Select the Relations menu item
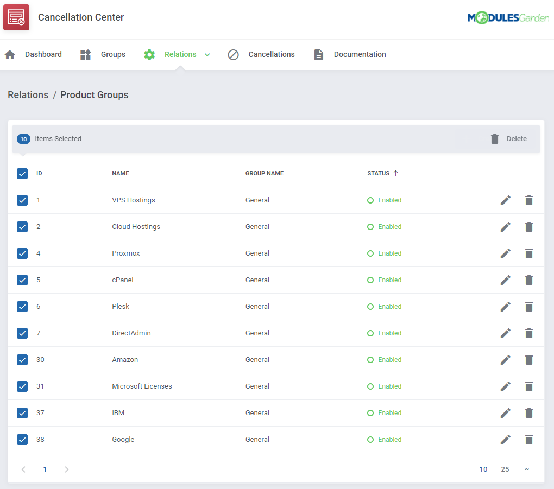The image size is (554, 489). [x=180, y=54]
